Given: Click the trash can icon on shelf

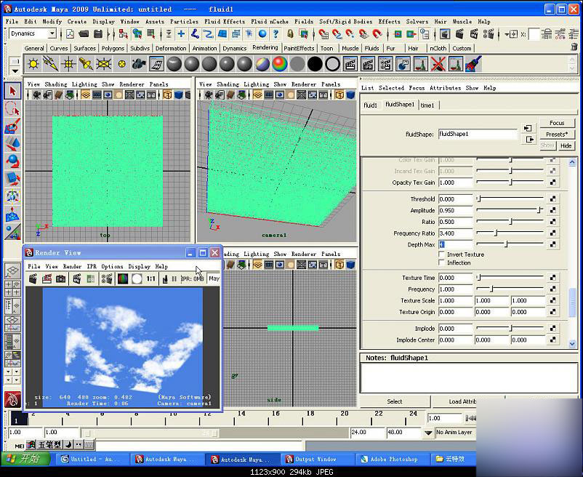Looking at the screenshot, I should 574,47.
